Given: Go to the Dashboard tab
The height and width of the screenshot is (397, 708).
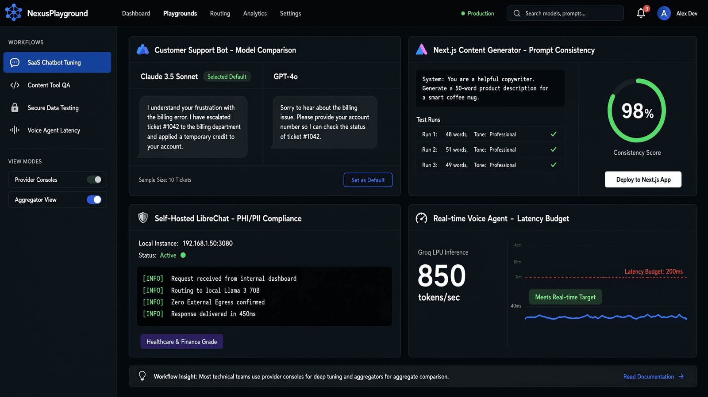Looking at the screenshot, I should click(136, 13).
